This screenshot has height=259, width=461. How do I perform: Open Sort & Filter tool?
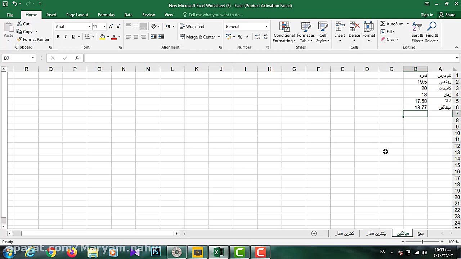point(417,32)
